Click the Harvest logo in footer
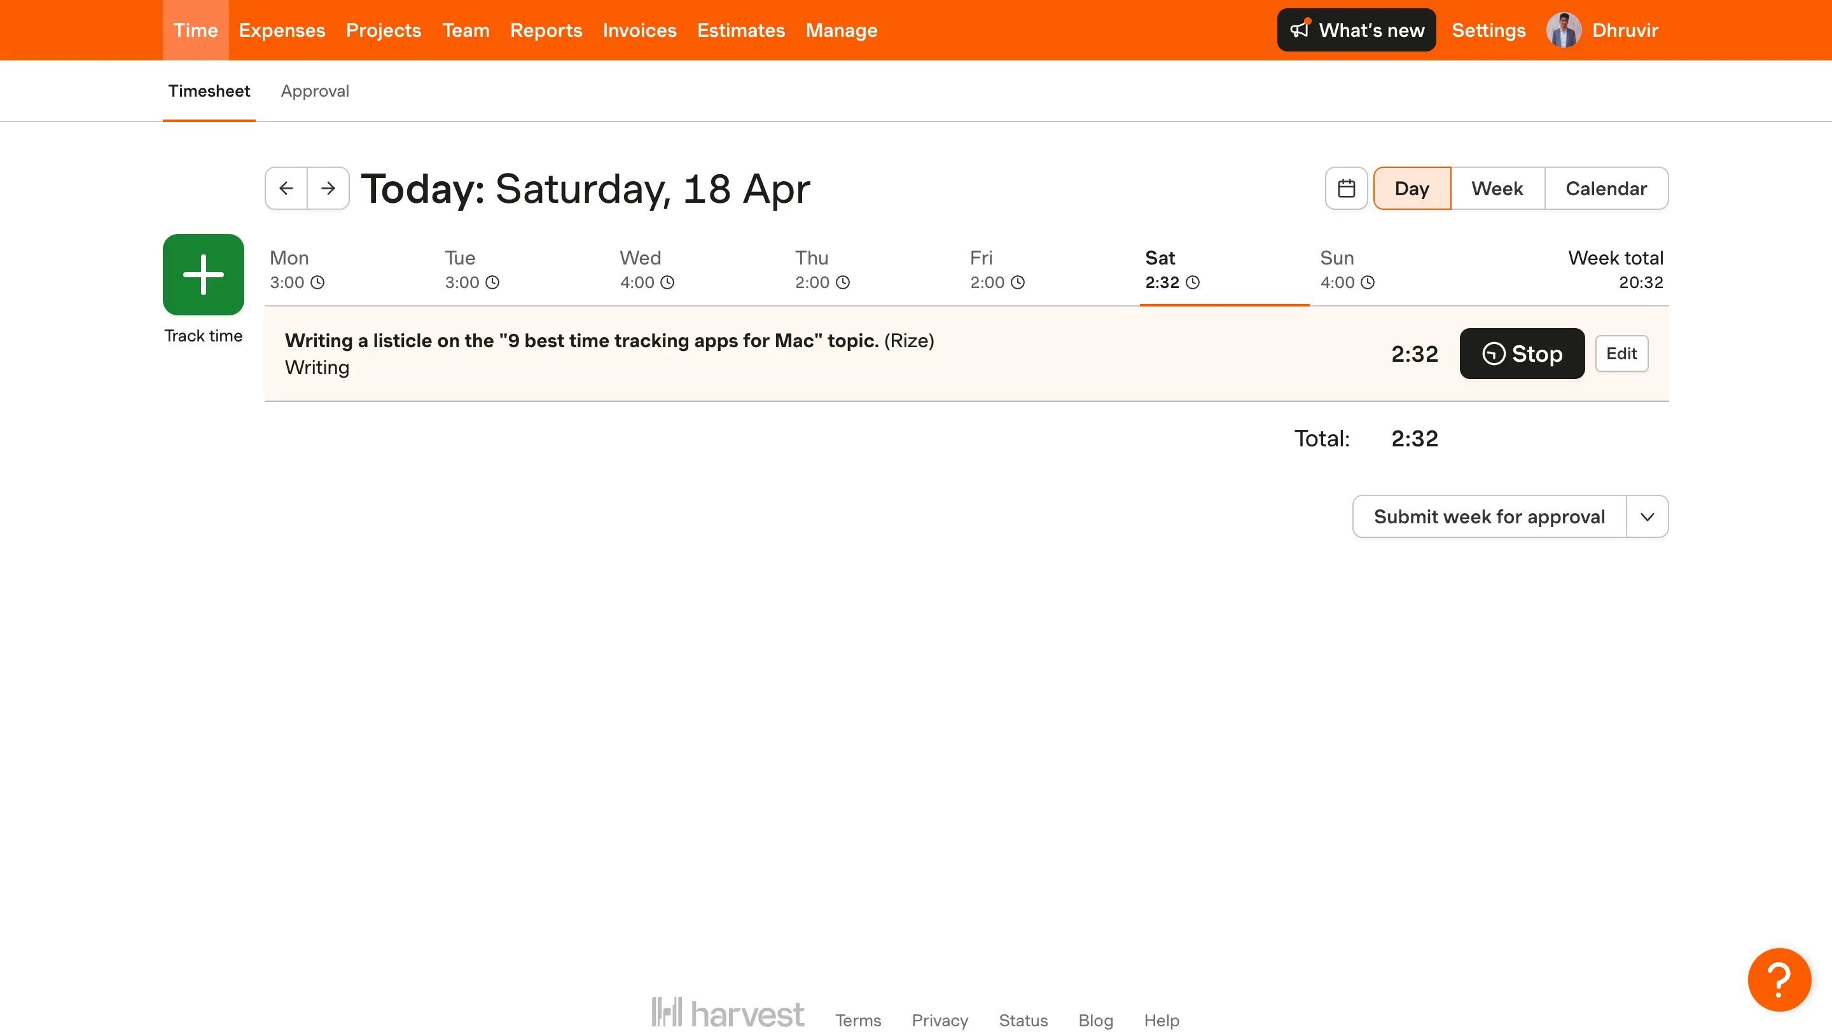The width and height of the screenshot is (1832, 1032). [728, 1012]
